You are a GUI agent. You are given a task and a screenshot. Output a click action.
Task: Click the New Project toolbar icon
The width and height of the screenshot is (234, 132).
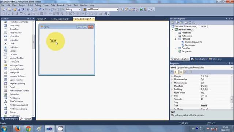point(4,9)
